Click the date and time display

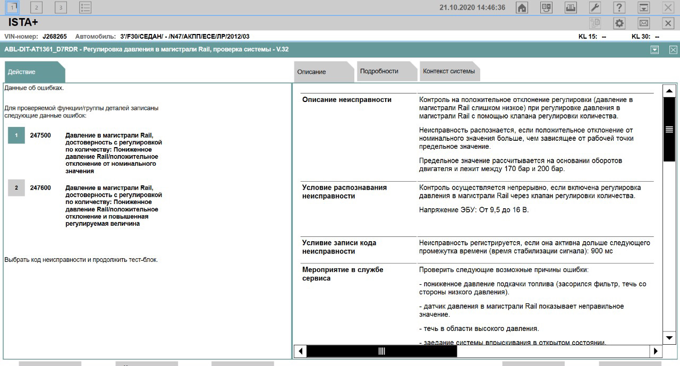pos(472,7)
